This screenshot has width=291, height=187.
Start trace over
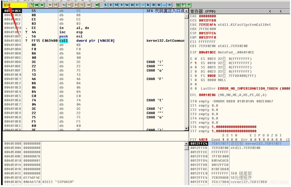[x=82, y=5]
